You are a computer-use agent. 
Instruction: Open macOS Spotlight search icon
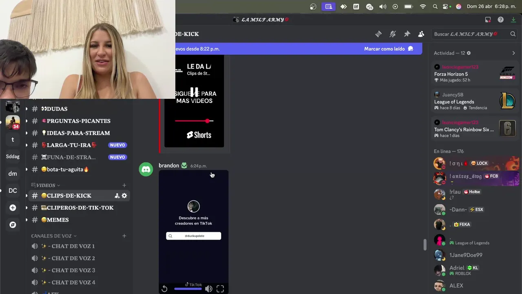435,7
